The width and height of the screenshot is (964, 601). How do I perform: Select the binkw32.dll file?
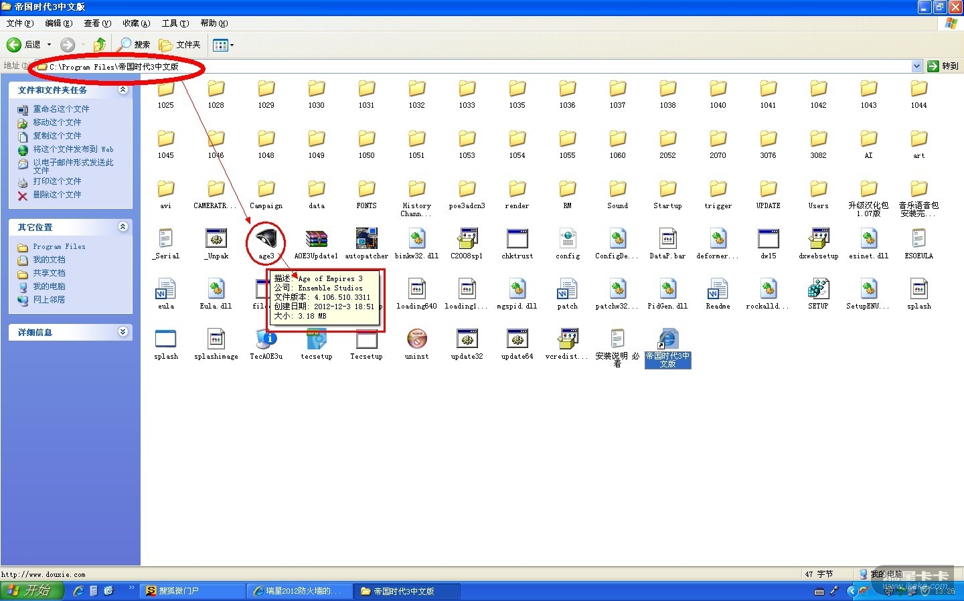[416, 239]
